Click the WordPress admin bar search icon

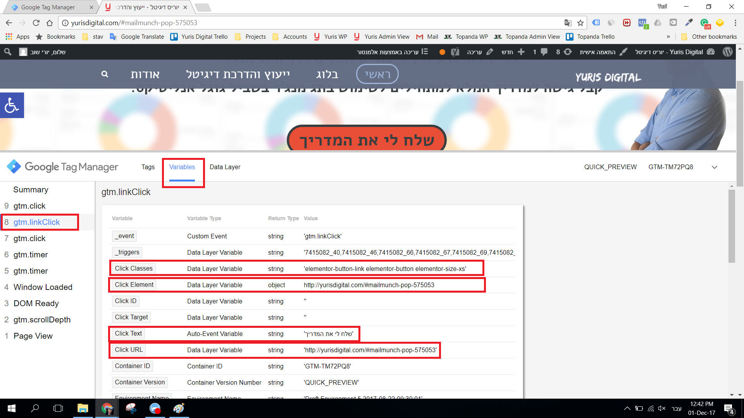8,52
